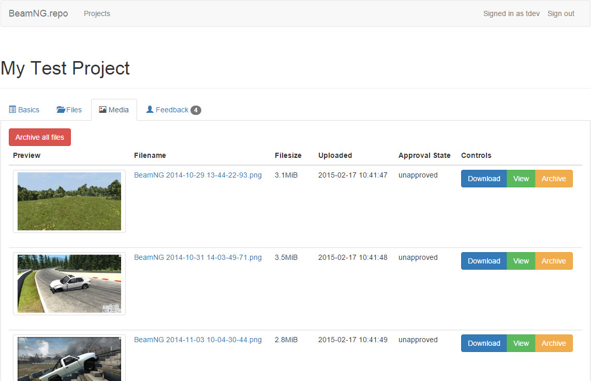The width and height of the screenshot is (591, 381).
Task: Click the grassy field preview thumbnail
Action: [x=69, y=201]
